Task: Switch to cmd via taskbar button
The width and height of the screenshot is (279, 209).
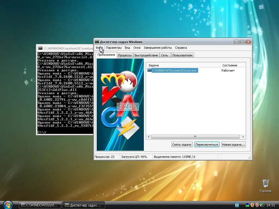Action: [x=40, y=205]
